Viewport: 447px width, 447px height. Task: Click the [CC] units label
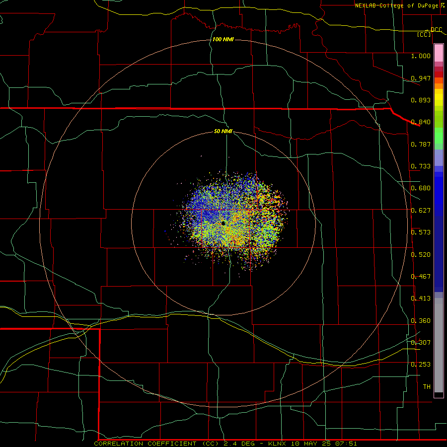pos(424,34)
